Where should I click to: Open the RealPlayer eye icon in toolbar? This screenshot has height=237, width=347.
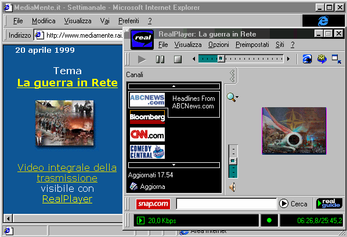(307, 59)
